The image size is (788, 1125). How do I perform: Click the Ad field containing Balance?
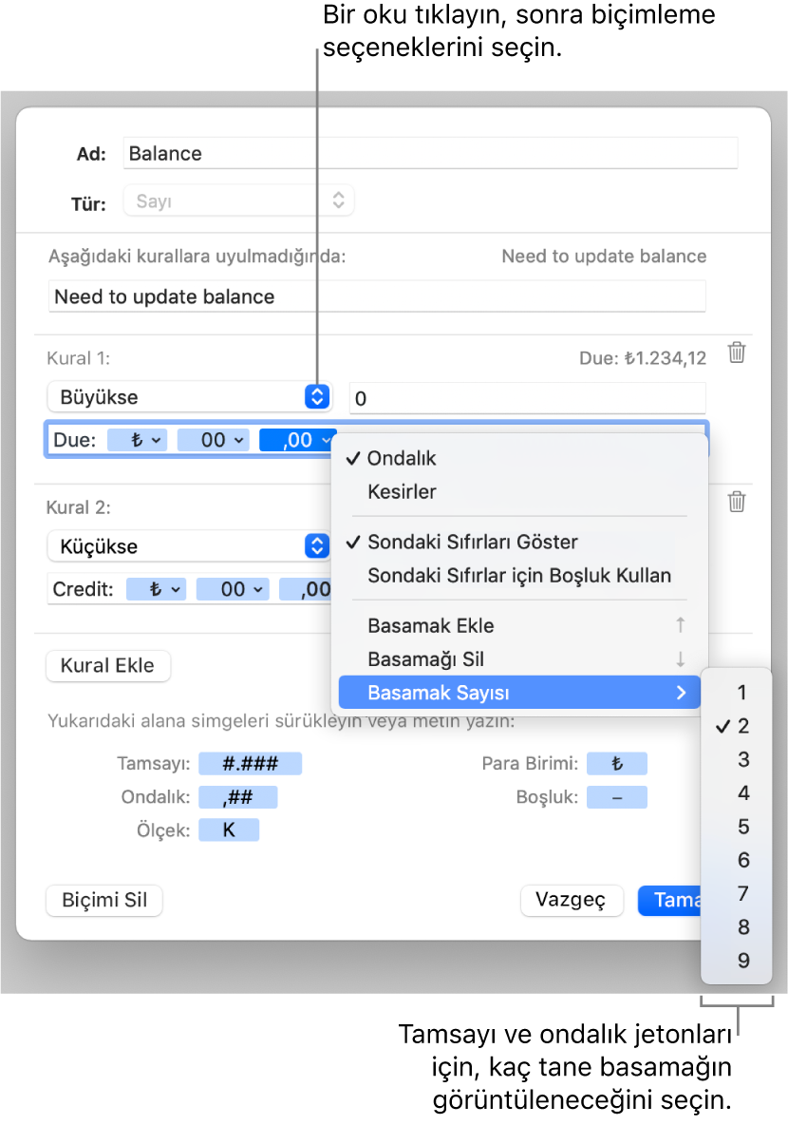pyautogui.click(x=430, y=154)
